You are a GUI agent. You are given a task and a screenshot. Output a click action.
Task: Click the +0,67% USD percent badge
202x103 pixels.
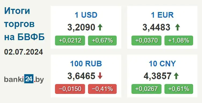[102, 41]
